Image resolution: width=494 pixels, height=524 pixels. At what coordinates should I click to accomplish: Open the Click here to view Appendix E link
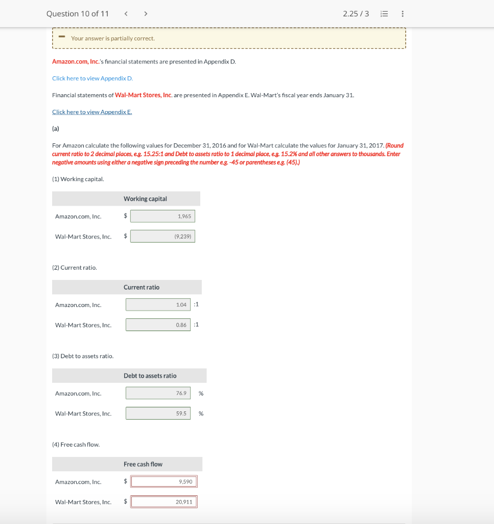point(92,112)
